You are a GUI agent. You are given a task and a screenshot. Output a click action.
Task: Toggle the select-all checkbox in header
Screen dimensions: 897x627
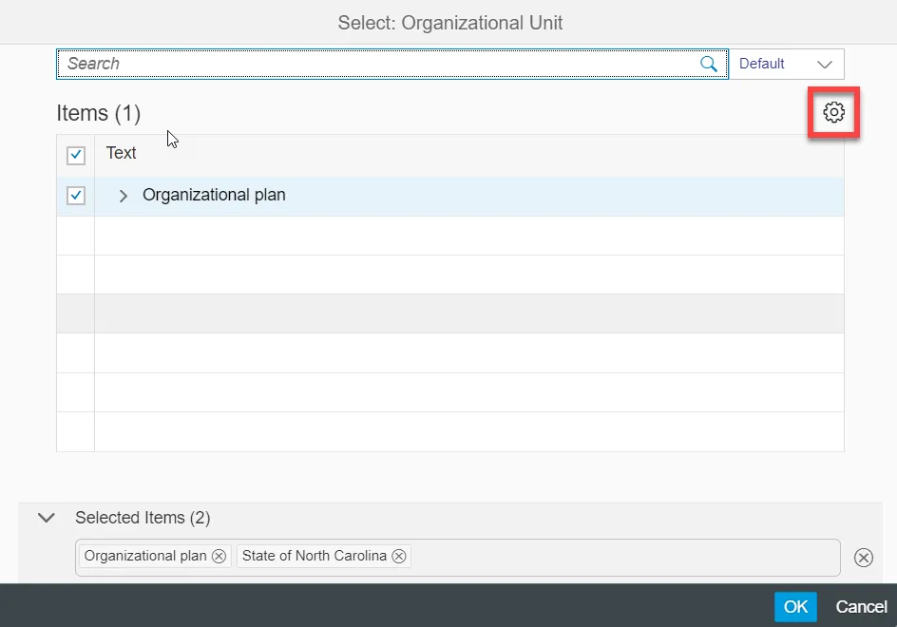pyautogui.click(x=76, y=155)
